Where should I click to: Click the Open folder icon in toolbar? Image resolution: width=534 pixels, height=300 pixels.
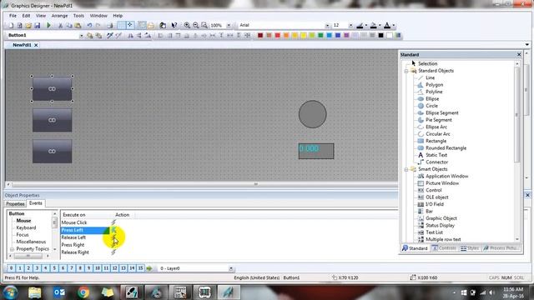pos(28,26)
